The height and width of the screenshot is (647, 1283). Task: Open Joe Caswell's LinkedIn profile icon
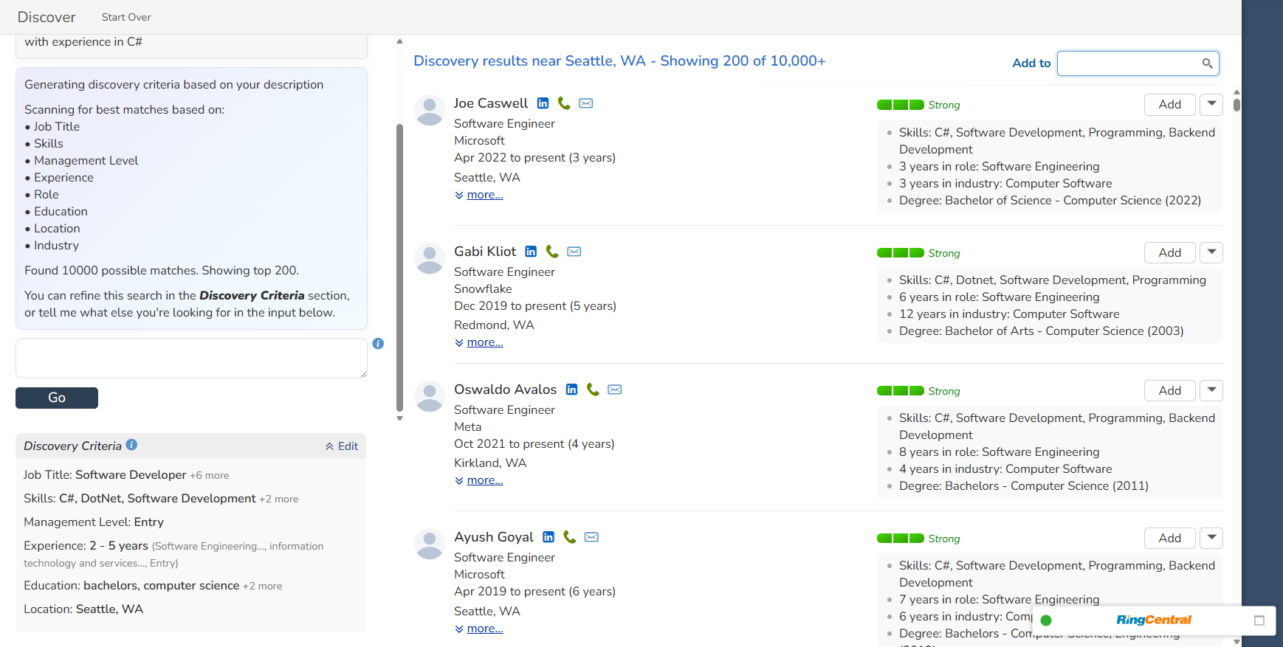pyautogui.click(x=543, y=103)
